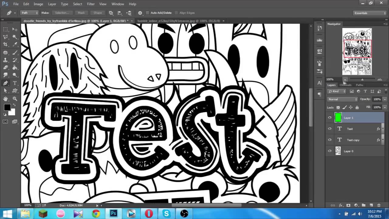Viewport: 389px width, 219px height.
Task: Open the History panel icon
Action: tap(319, 28)
